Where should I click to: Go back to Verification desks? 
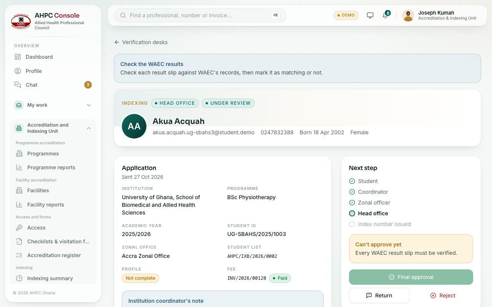141,42
